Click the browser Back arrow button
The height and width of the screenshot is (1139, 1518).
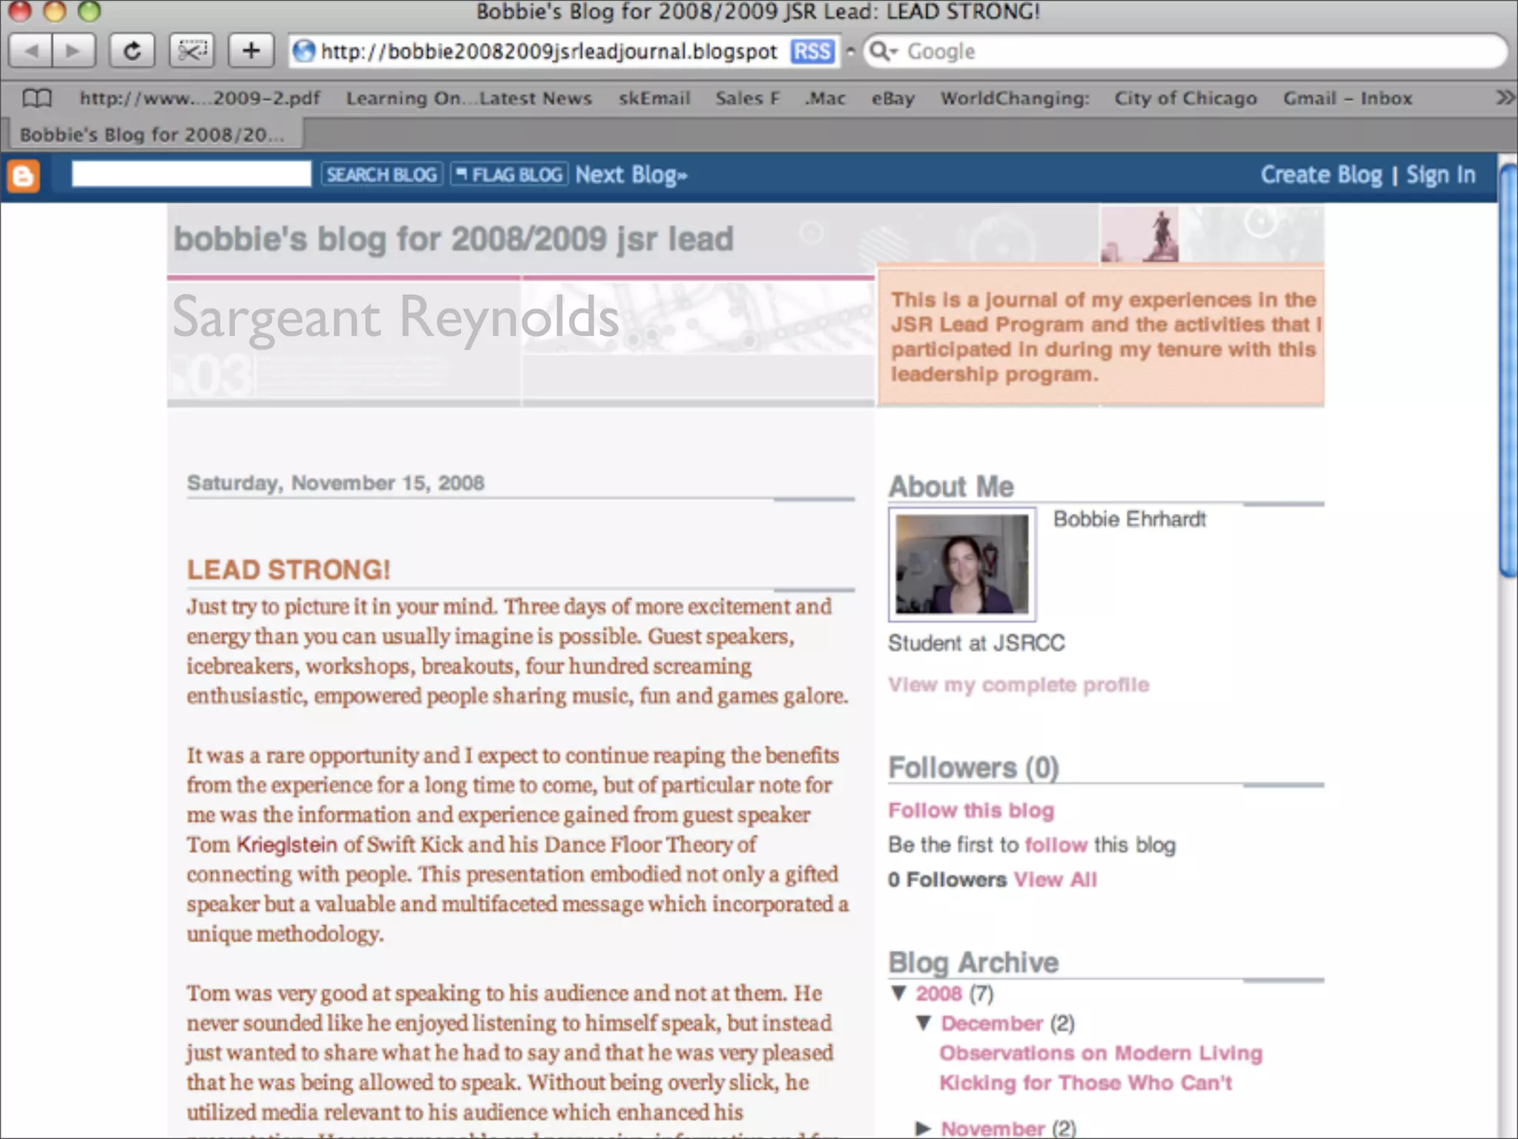pyautogui.click(x=31, y=51)
